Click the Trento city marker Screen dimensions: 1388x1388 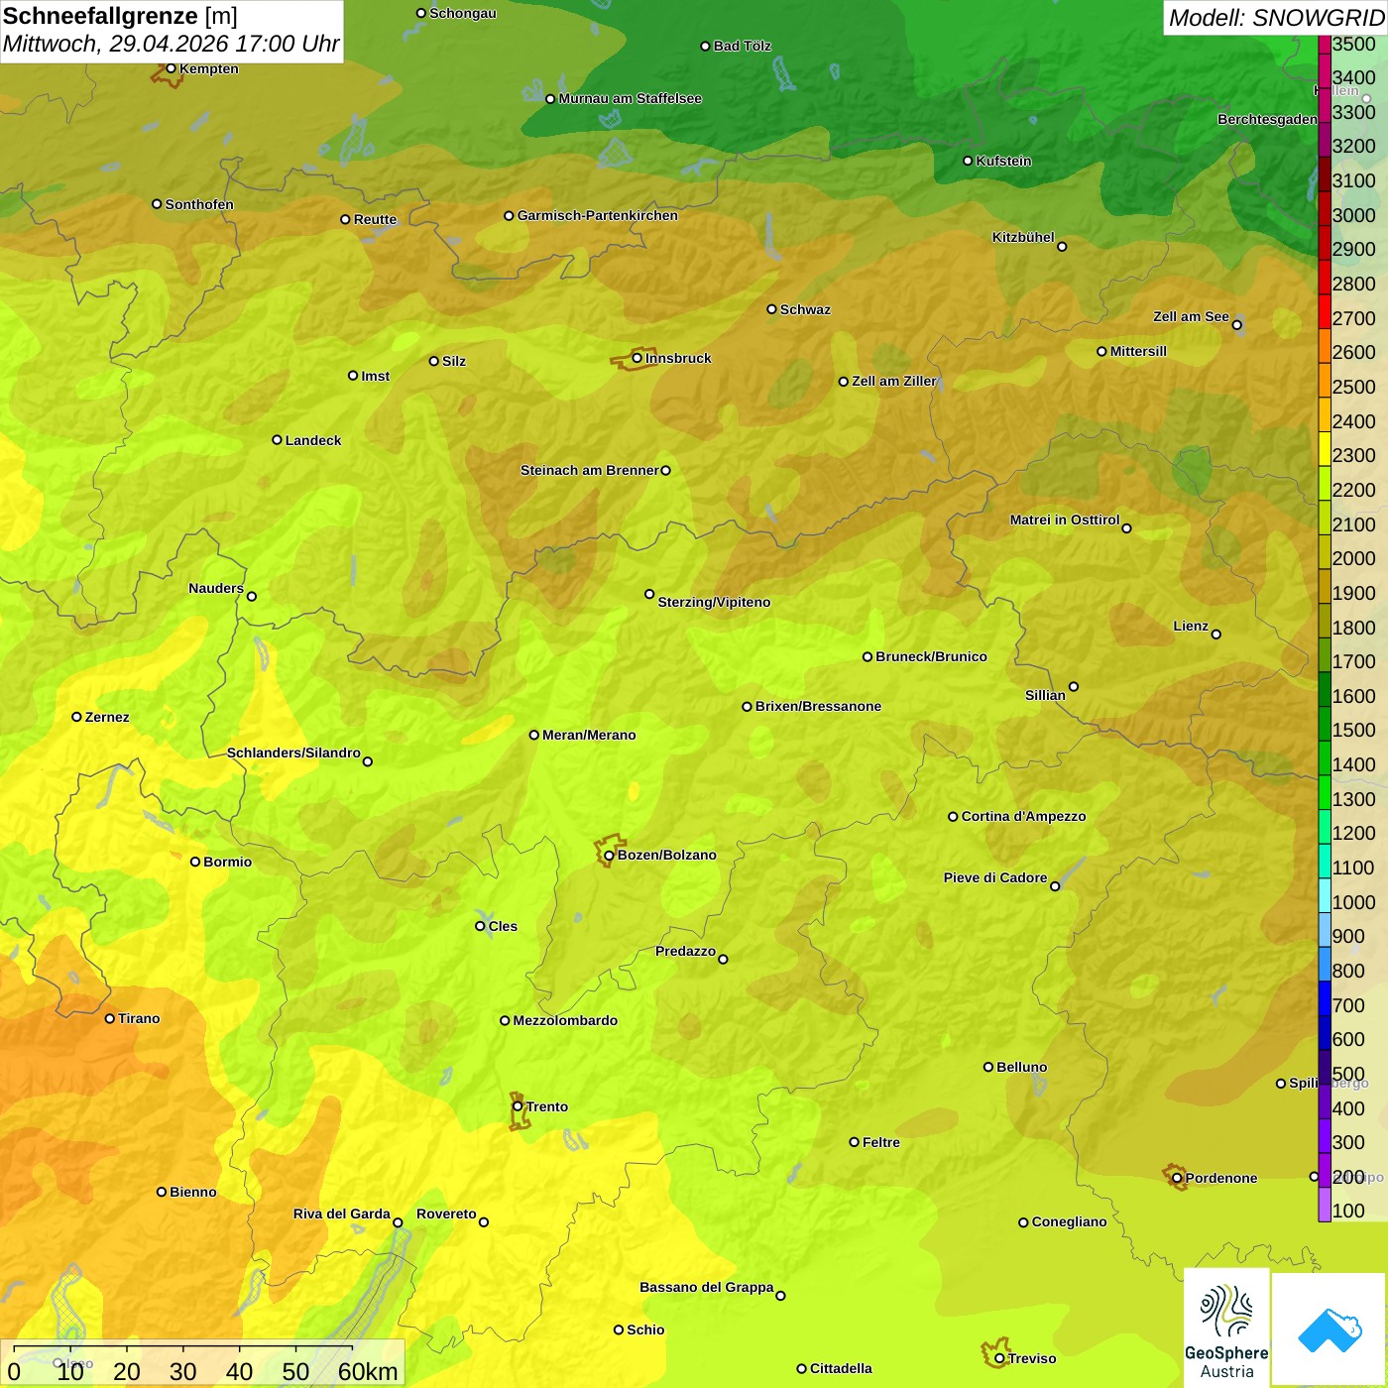pyautogui.click(x=518, y=1106)
